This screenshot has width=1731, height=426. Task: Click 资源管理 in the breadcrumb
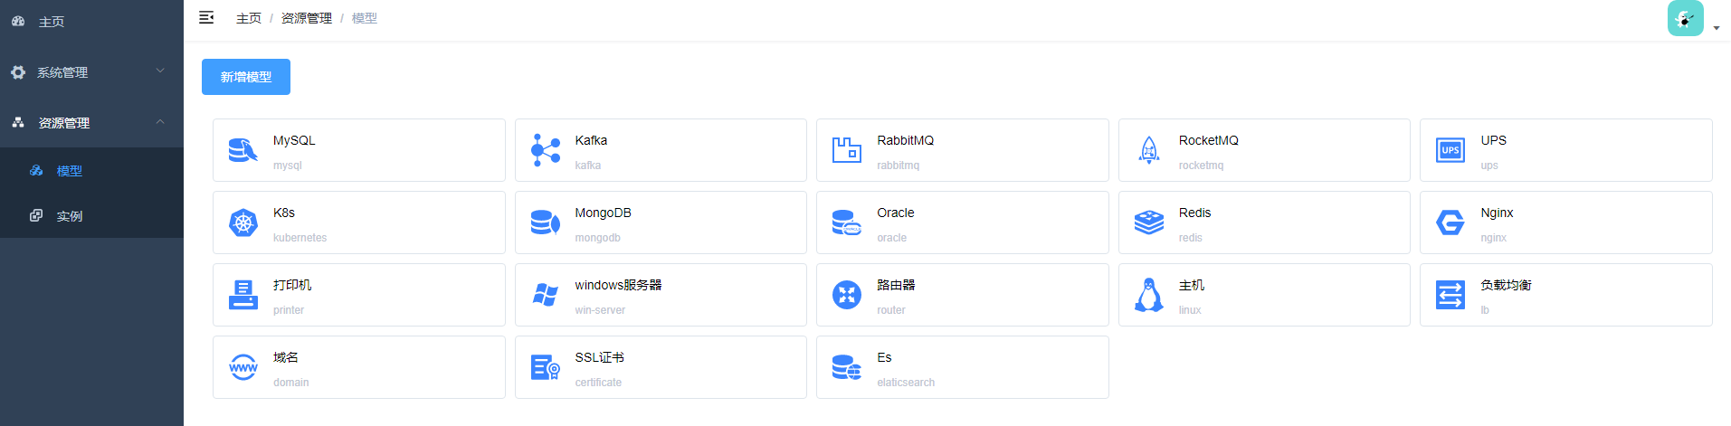307,18
